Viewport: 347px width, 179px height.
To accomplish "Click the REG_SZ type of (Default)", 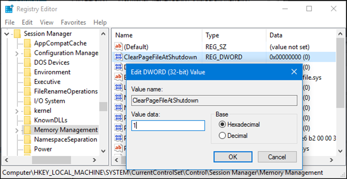I will click(216, 47).
